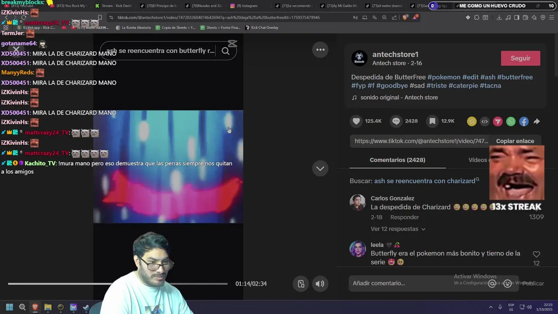
Task: Click the zoom magnifier in address bar
Action: 384,17
